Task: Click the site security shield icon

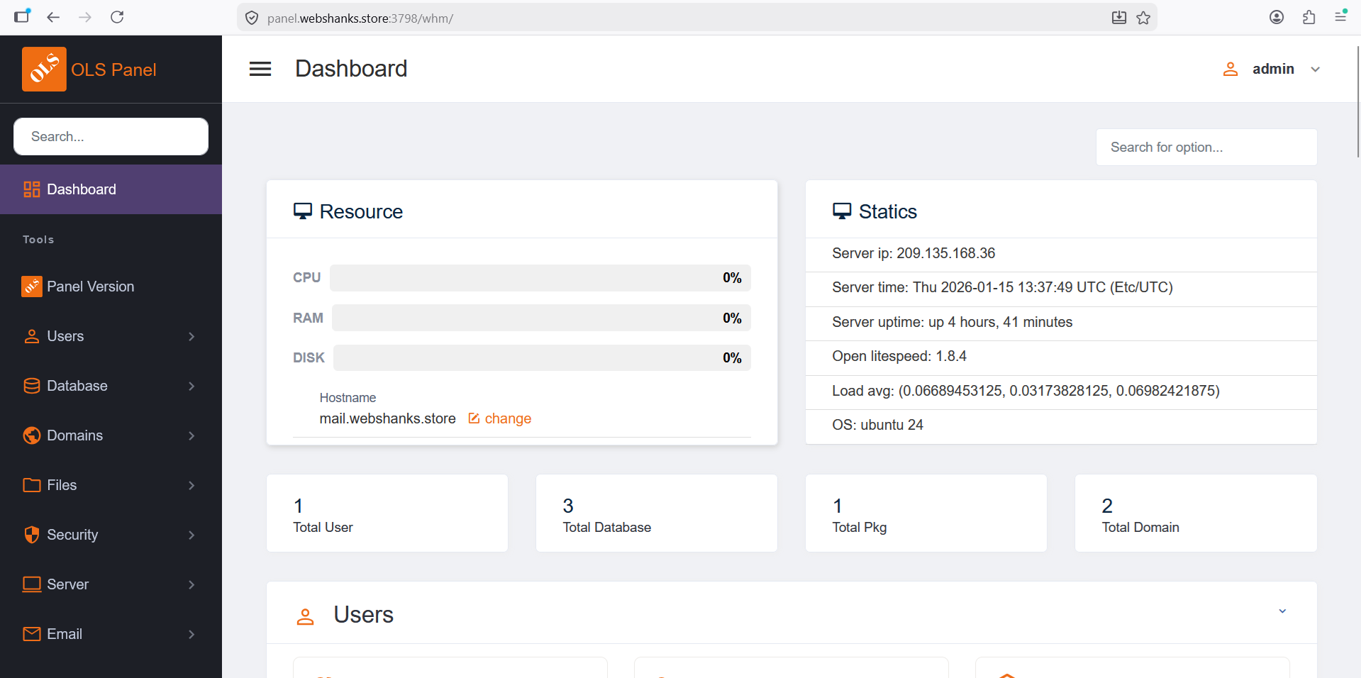Action: pos(252,18)
